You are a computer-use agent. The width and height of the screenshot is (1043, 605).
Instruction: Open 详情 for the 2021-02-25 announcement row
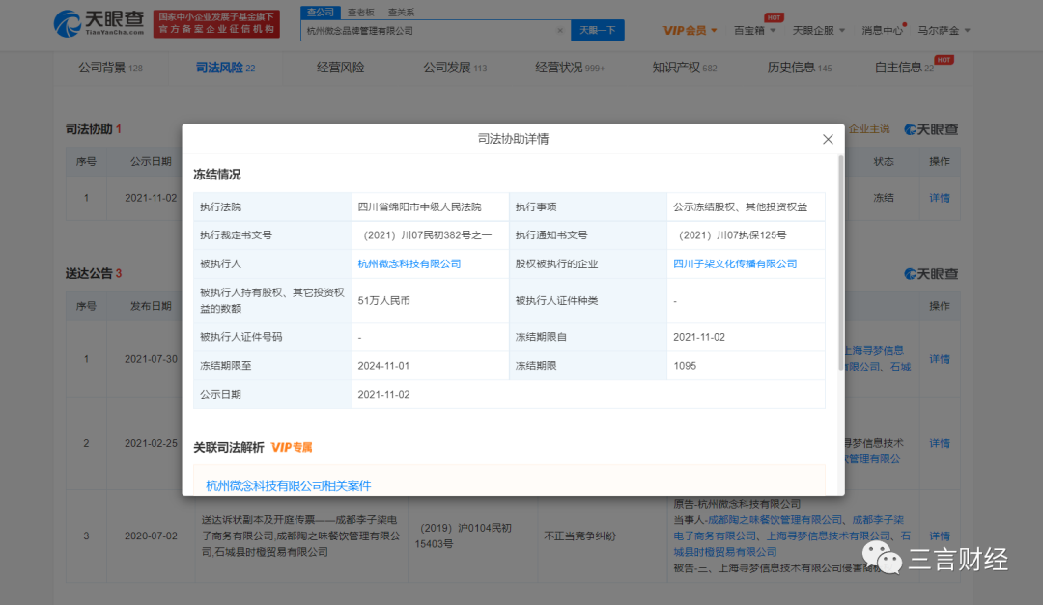(939, 443)
